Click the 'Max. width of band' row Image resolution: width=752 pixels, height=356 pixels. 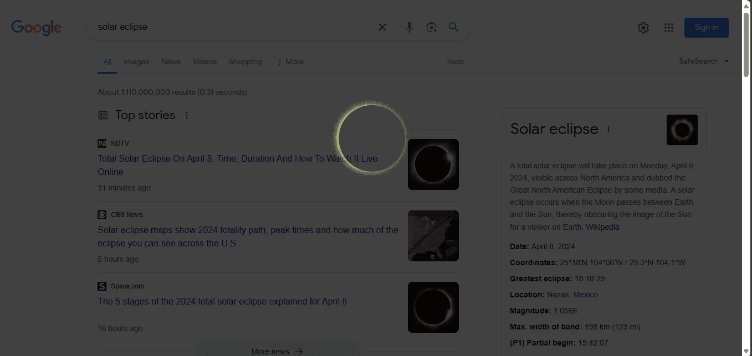pos(575,327)
